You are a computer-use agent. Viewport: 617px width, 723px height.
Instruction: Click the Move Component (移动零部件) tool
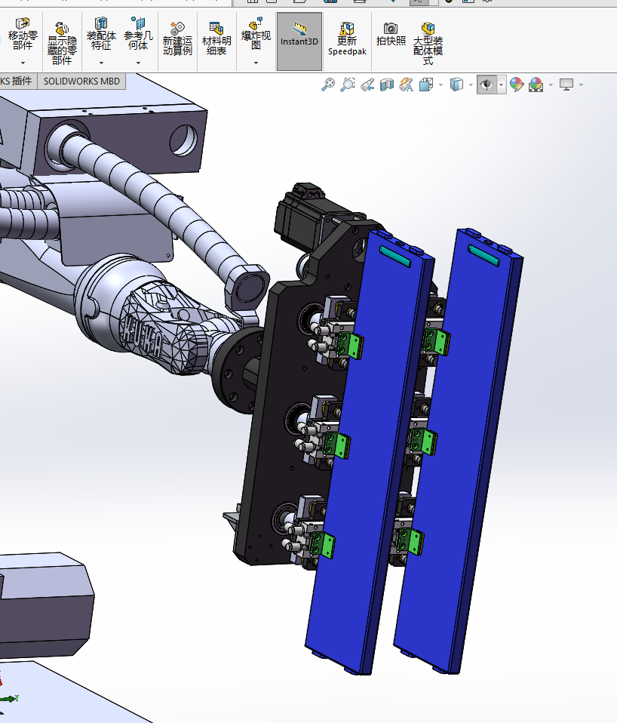23,33
